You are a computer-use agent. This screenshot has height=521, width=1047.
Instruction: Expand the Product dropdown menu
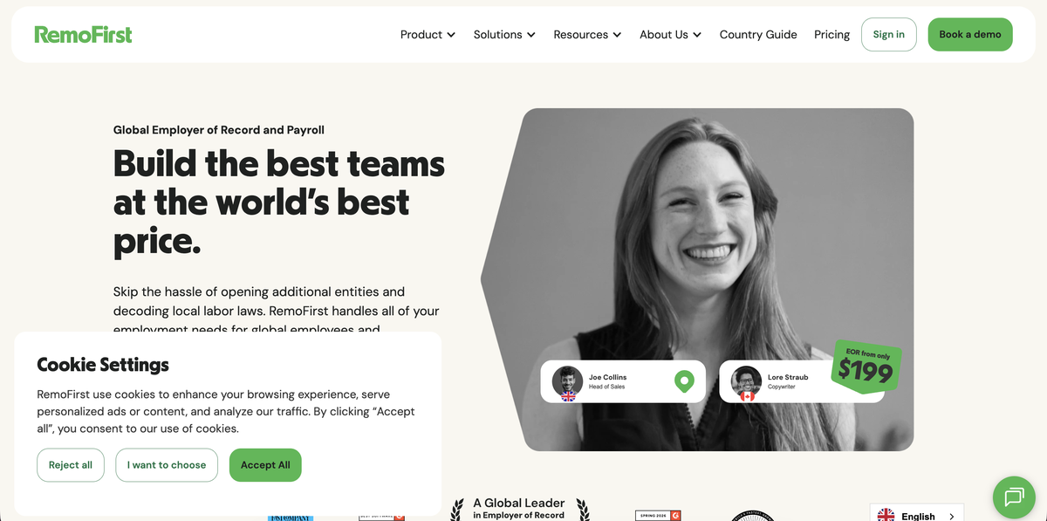pos(428,35)
